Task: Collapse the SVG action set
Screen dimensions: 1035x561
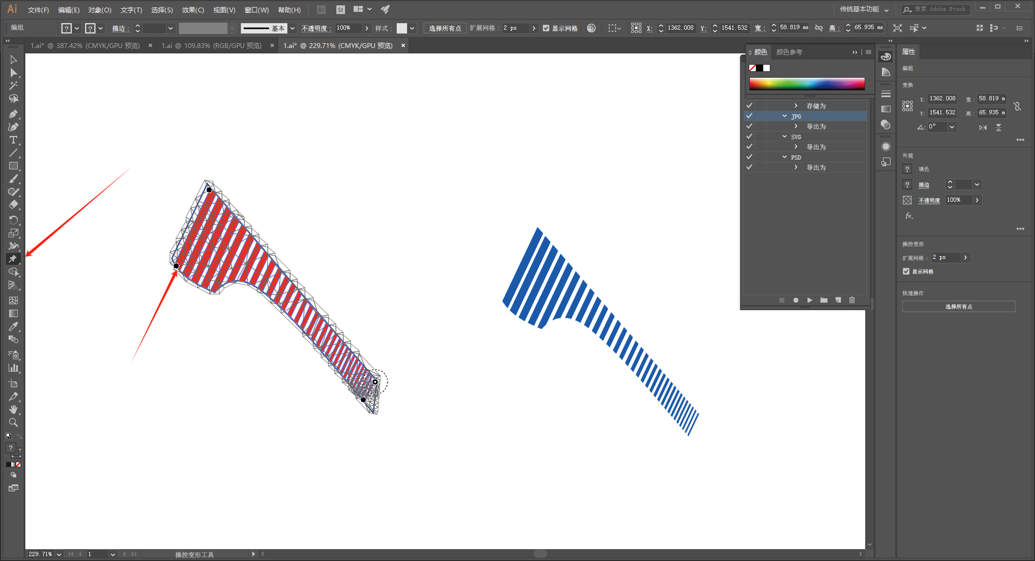Action: tap(784, 136)
